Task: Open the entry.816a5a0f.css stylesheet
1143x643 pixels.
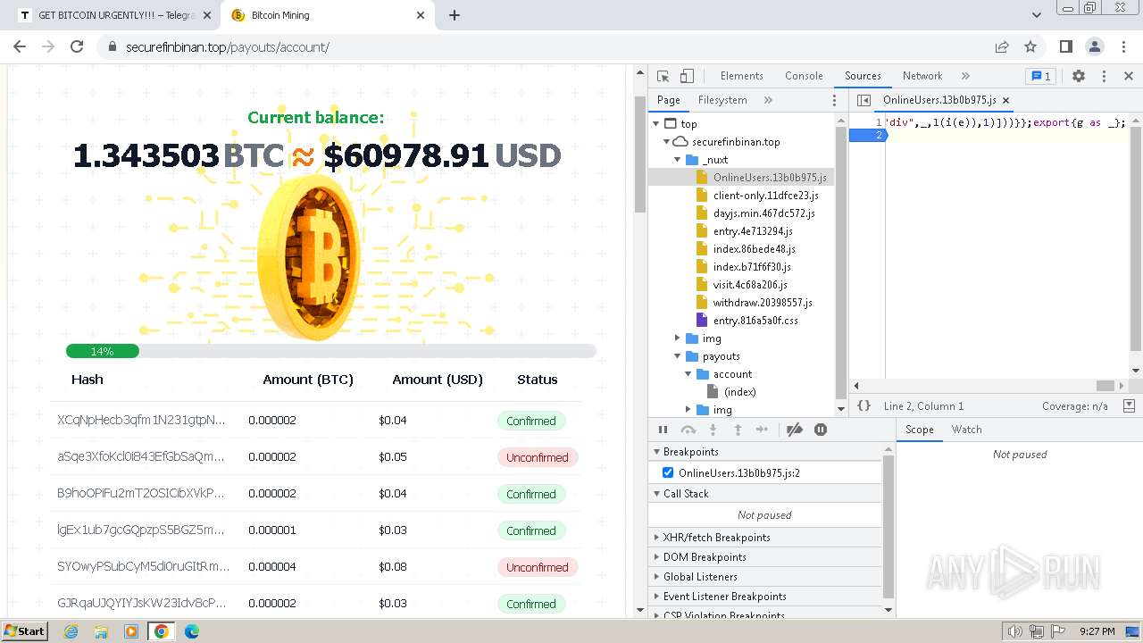Action: (755, 321)
